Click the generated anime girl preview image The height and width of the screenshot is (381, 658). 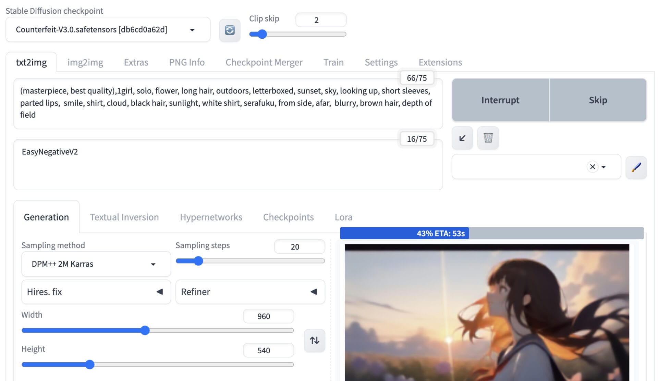click(x=487, y=312)
